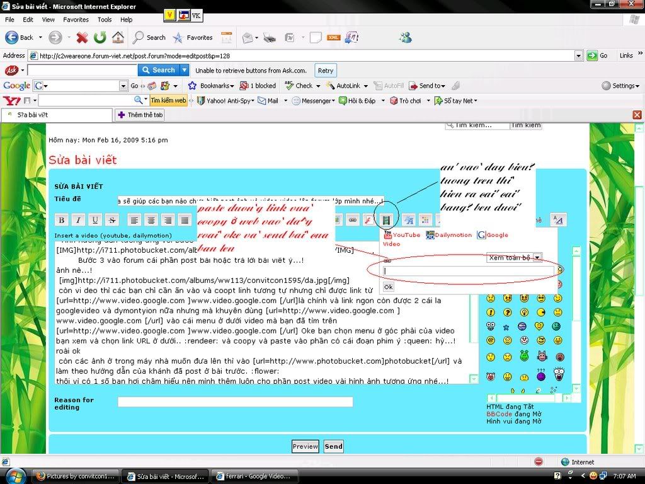Expand 'Xem toàn bộ' smiley dropdown
The image size is (645, 484).
tap(537, 258)
